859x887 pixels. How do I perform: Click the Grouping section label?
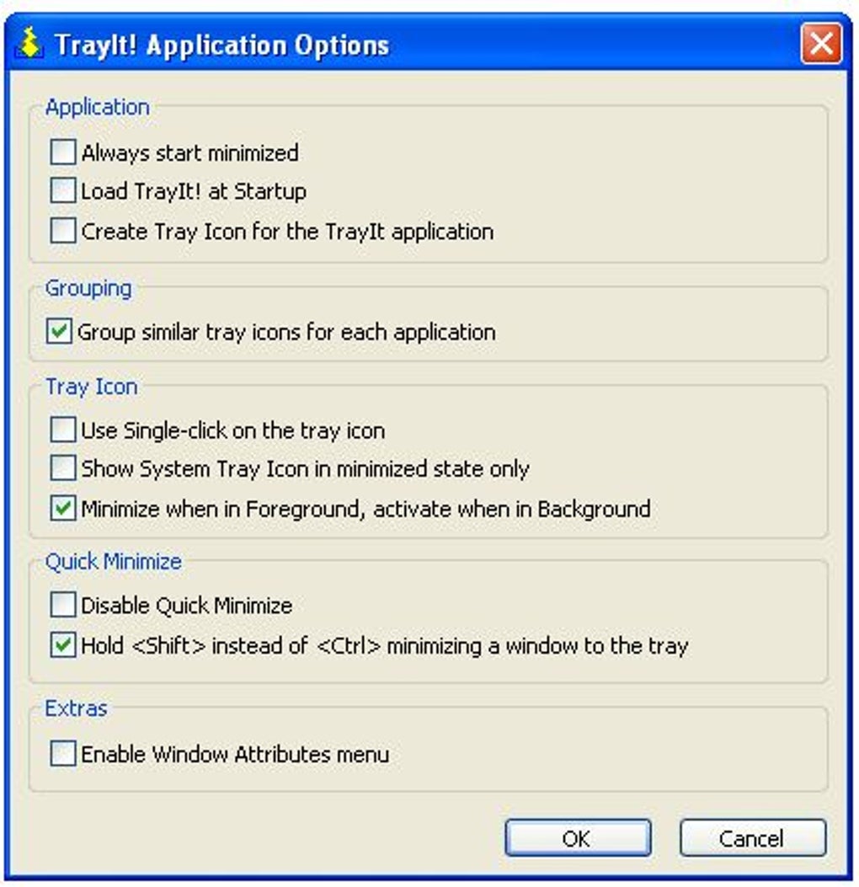[88, 288]
